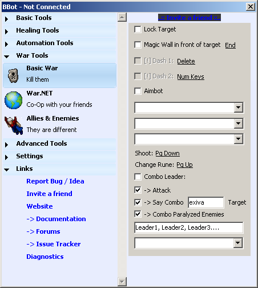Open the Issue Tracker link

pos(54,244)
